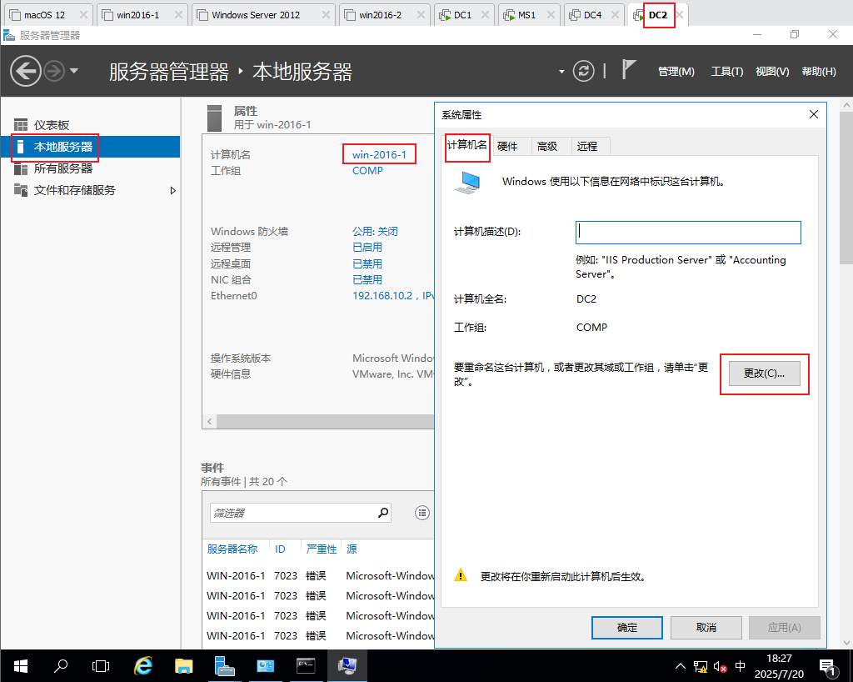Sort events by 源 column

click(352, 549)
